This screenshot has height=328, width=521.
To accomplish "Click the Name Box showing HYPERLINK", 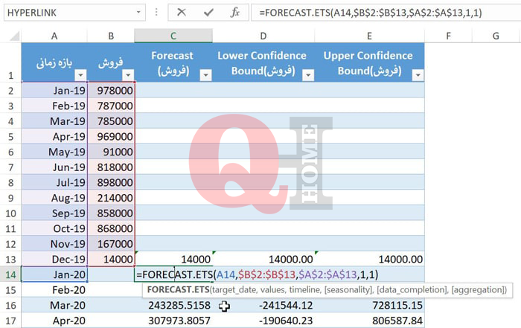I will coord(67,13).
